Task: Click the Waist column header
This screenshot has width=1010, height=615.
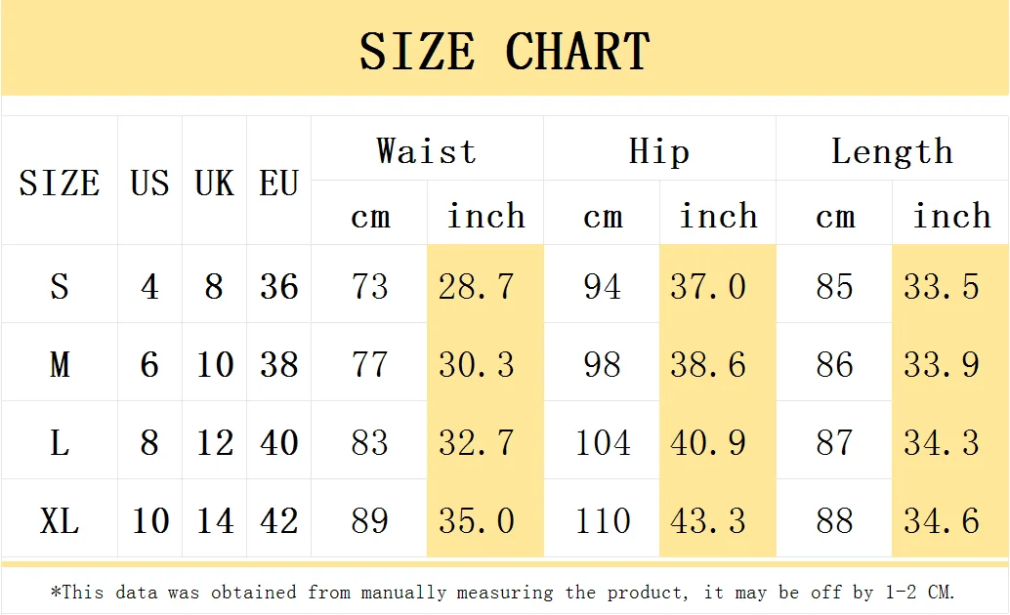Action: 427,151
